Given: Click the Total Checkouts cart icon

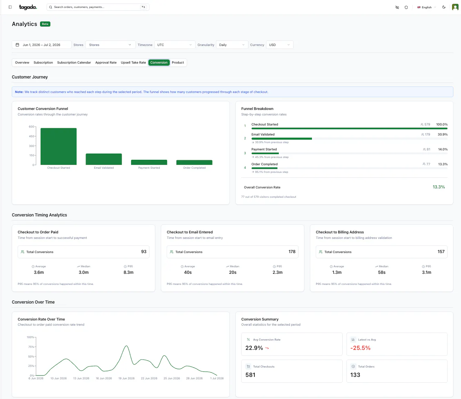Looking at the screenshot, I should (x=248, y=366).
